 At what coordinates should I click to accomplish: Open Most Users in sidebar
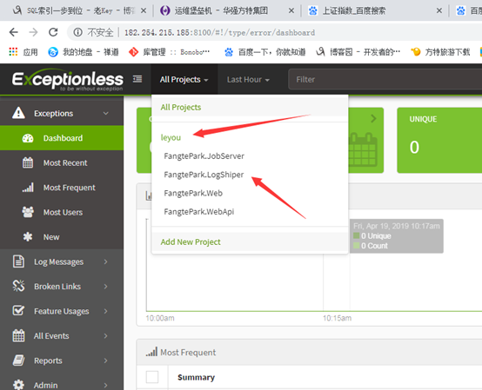(62, 212)
